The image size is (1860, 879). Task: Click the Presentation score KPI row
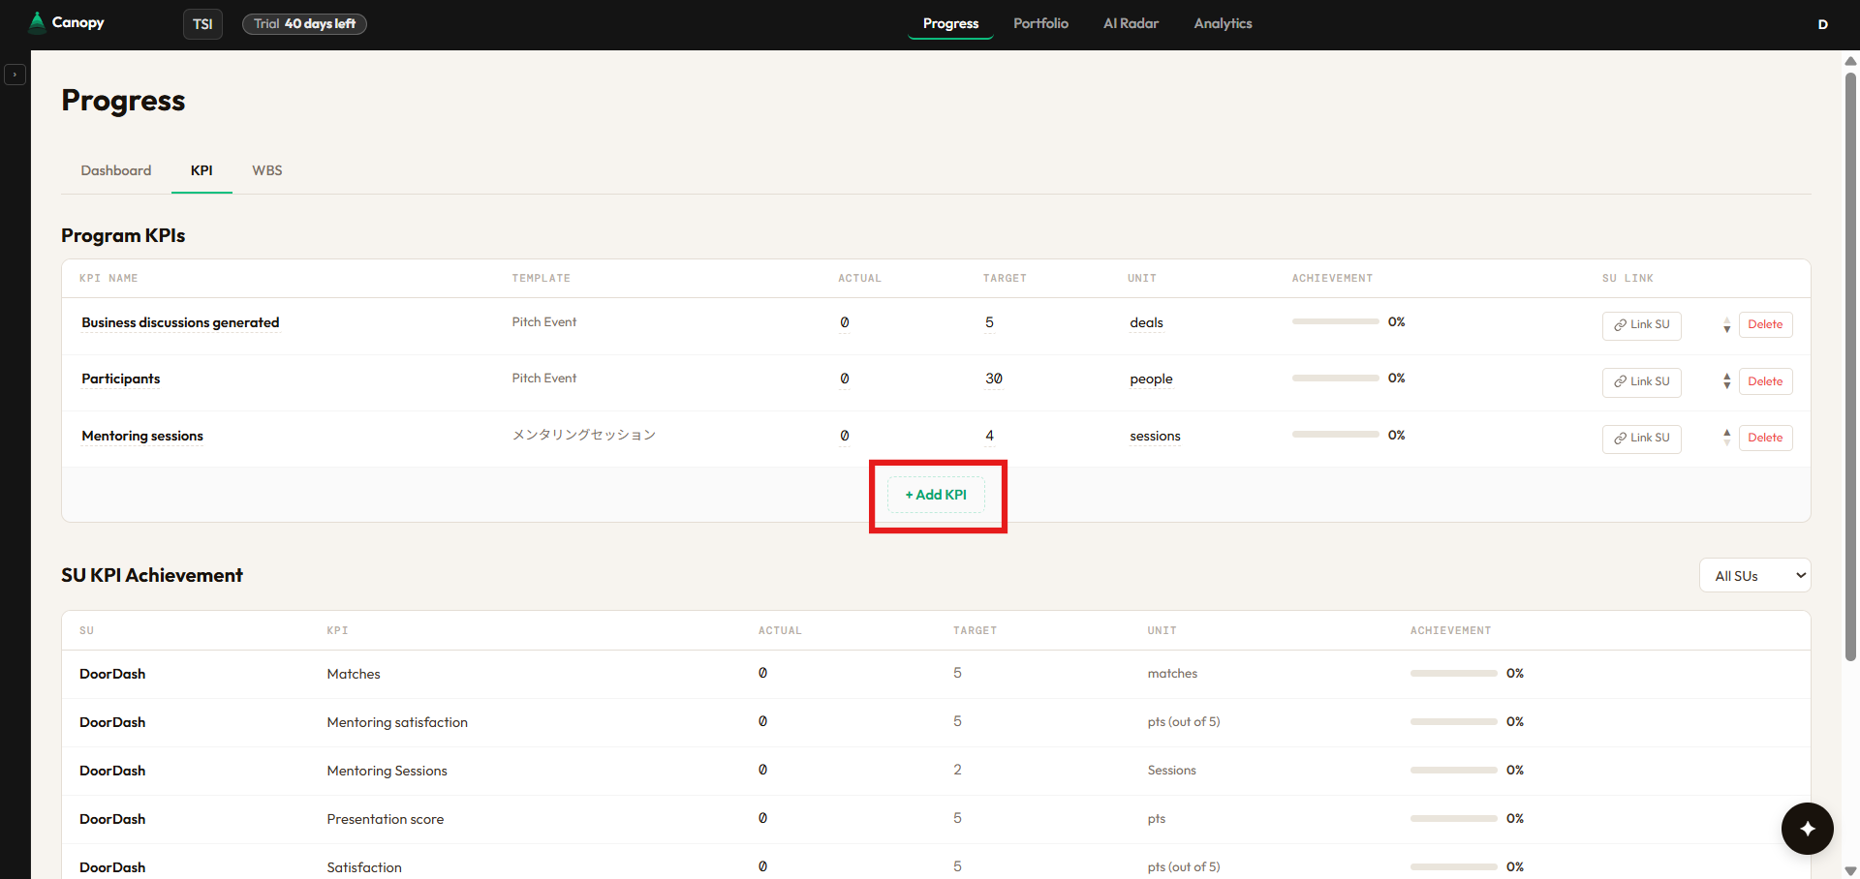click(x=936, y=819)
